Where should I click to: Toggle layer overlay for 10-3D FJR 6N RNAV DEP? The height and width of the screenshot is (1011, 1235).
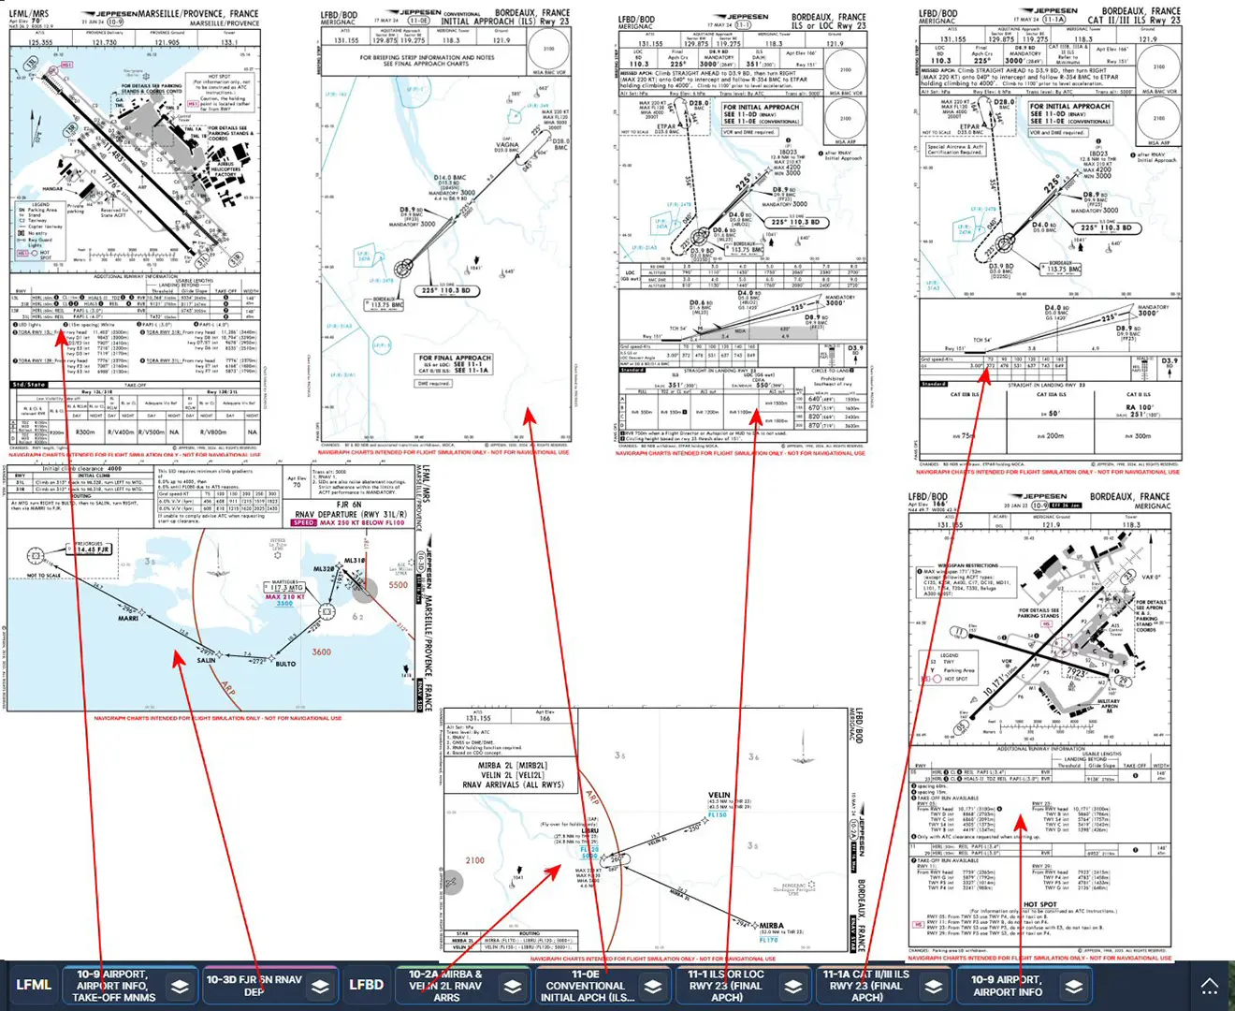(x=320, y=986)
